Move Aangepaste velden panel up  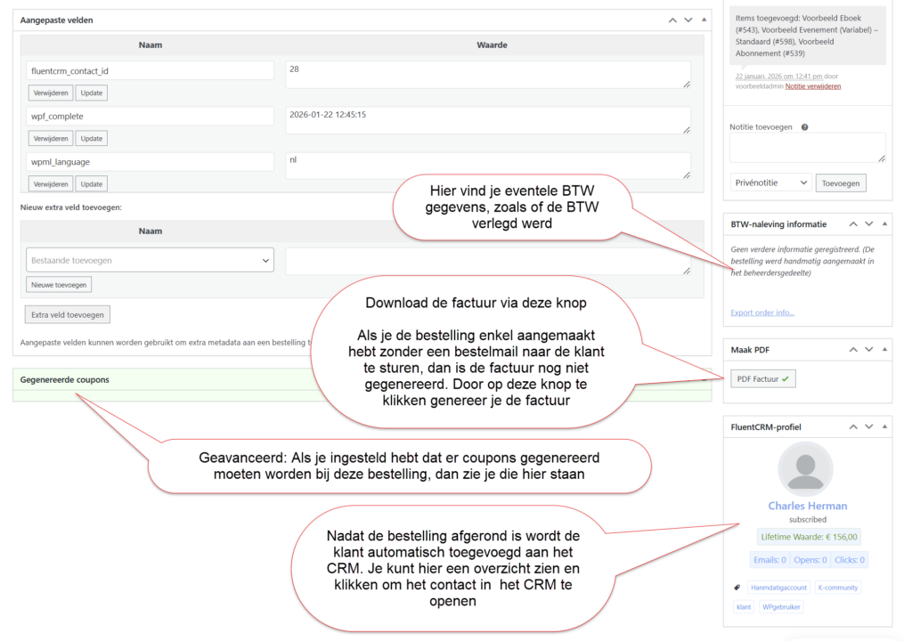pyautogui.click(x=672, y=20)
